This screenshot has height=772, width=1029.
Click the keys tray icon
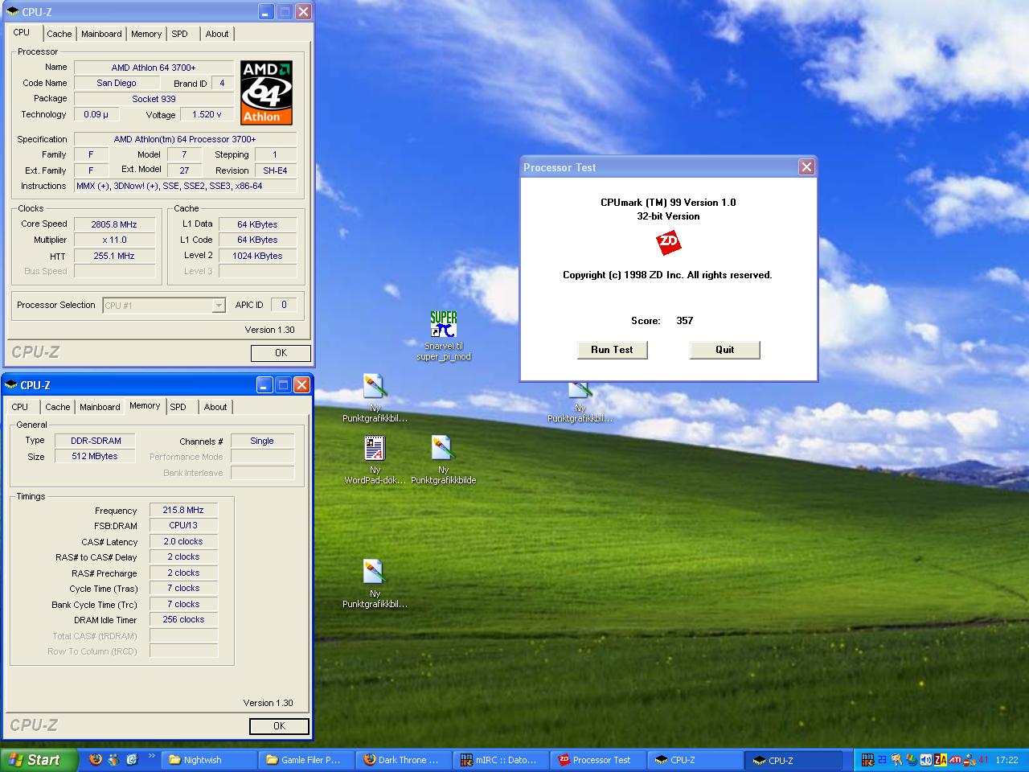(x=896, y=760)
